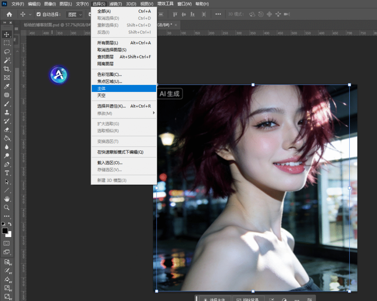Swap foreground and background colors
The width and height of the screenshot is (377, 301).
(10, 224)
